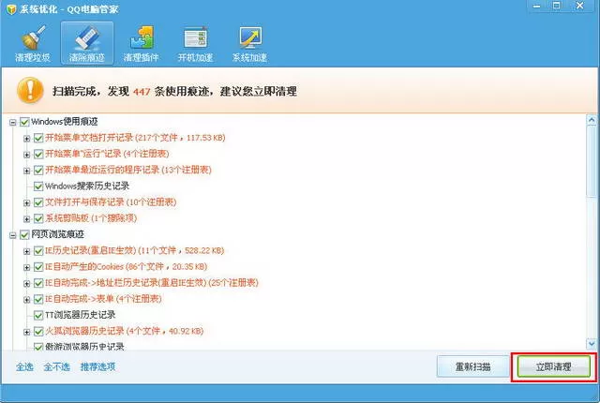This screenshot has height=403, width=600.
Task: Uncheck 火狐浏览器历史记录 checkbox
Action: 38,331
